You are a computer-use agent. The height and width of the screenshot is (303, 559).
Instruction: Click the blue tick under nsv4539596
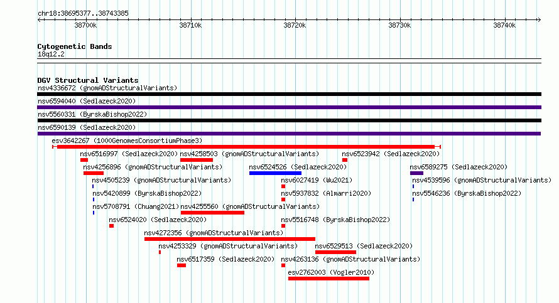coord(413,186)
